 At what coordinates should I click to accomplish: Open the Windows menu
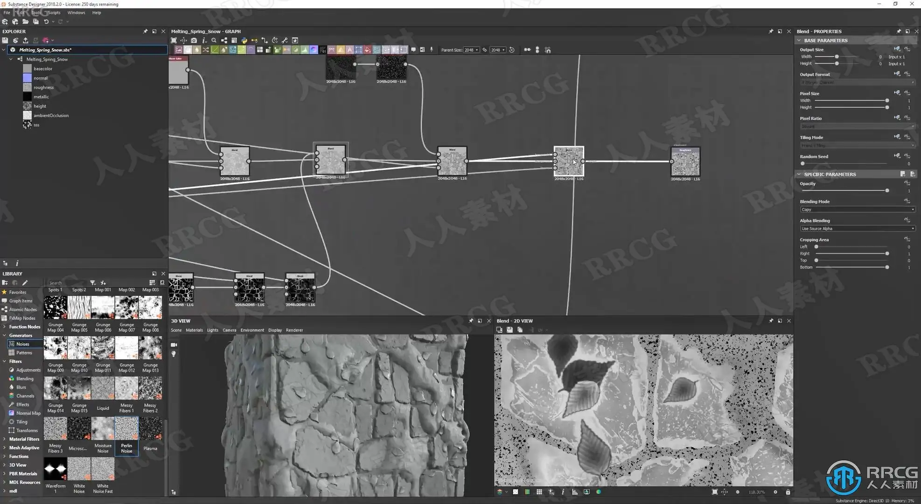pyautogui.click(x=76, y=13)
